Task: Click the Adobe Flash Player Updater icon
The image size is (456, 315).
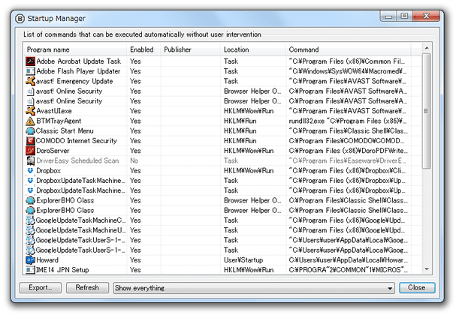Action: [x=30, y=71]
